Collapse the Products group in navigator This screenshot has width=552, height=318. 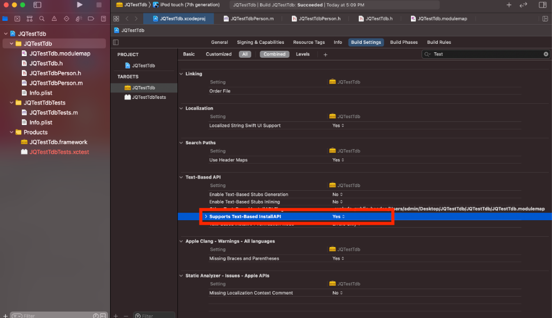click(12, 132)
